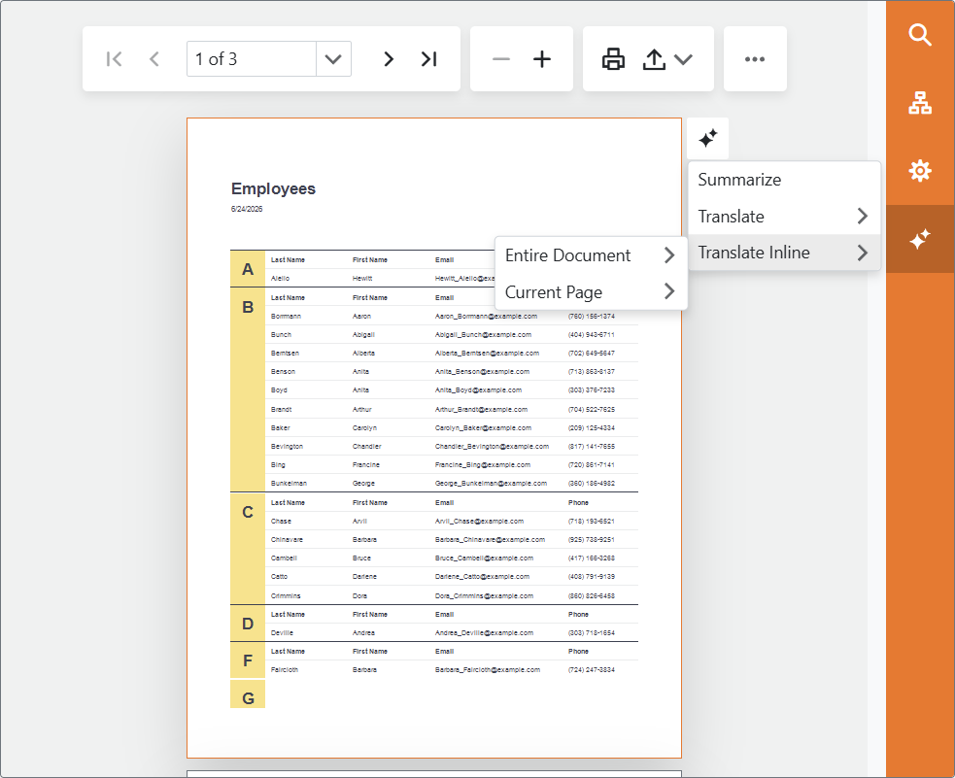
Task: Click the letter D group header
Action: pos(248,624)
